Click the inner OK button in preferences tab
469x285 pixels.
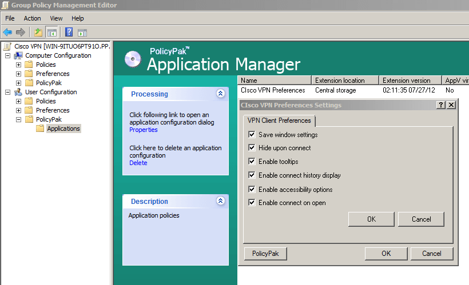tap(371, 219)
